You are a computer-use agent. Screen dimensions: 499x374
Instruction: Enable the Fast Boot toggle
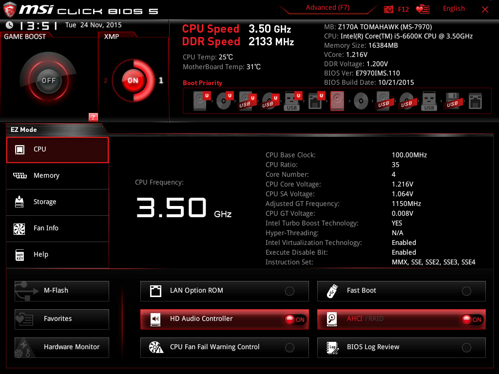[466, 291]
